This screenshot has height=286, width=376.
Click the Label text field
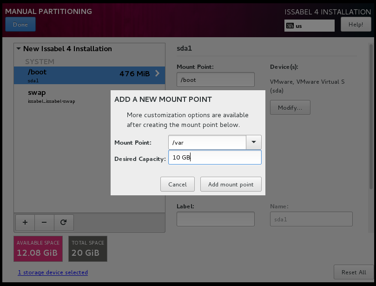pyautogui.click(x=215, y=219)
